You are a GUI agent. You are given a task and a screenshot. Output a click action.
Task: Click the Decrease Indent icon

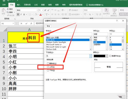63,14
